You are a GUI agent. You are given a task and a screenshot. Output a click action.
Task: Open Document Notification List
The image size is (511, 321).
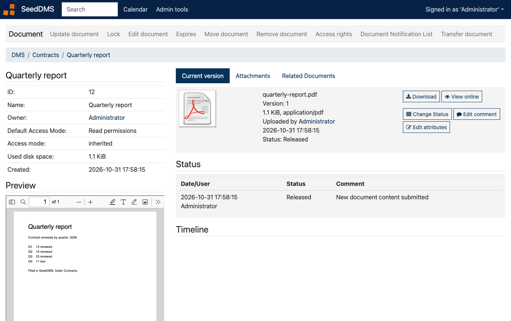pyautogui.click(x=397, y=34)
